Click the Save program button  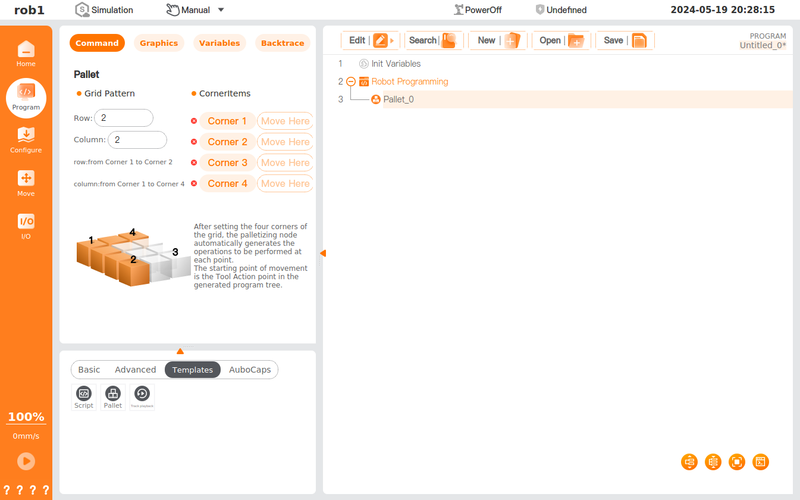(625, 40)
